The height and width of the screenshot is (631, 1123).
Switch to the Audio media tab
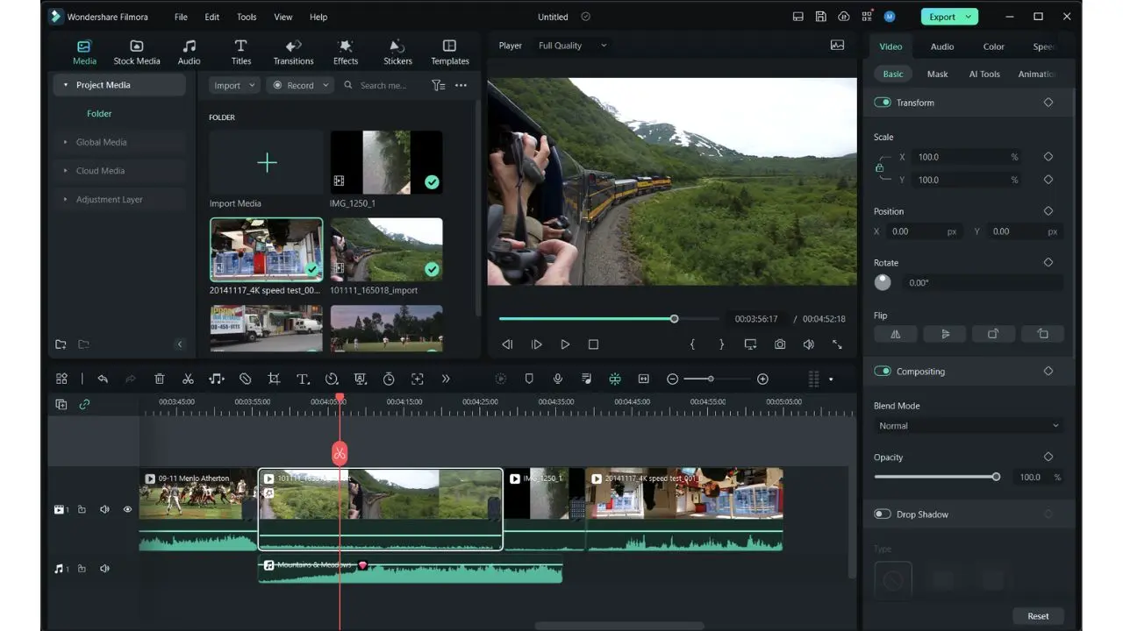pos(189,53)
